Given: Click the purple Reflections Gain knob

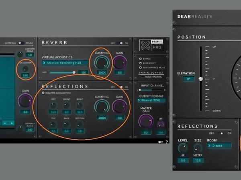Looking at the screenshot, I should [x=120, y=107].
